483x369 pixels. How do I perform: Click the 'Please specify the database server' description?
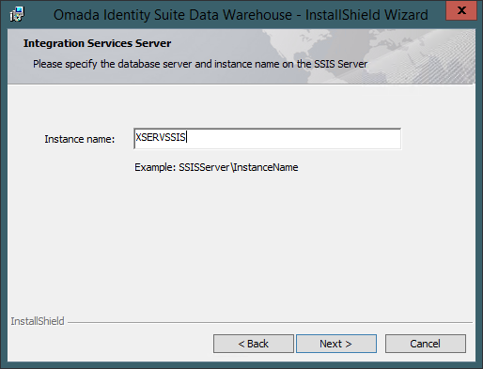click(200, 64)
